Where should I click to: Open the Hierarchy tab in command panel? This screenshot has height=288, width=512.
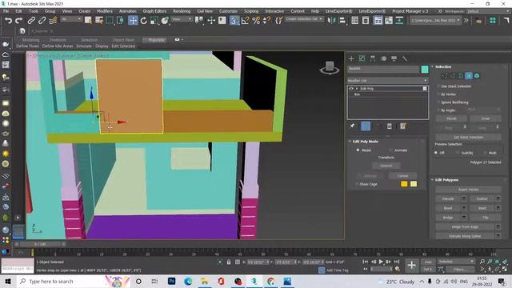coord(373,58)
